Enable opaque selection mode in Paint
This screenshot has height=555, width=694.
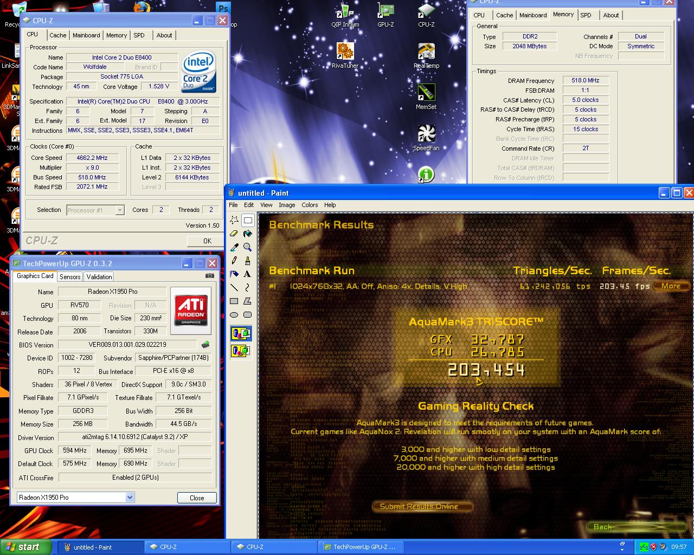241,334
